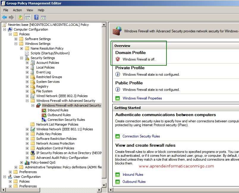The image size is (239, 193).
Task: Expand the Local Policies node
Action: (27, 67)
